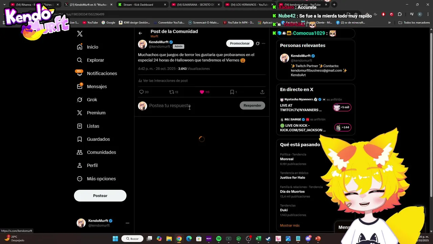433x244 pixels.
Task: Expand Más opciones in sidebar
Action: pyautogui.click(x=96, y=179)
